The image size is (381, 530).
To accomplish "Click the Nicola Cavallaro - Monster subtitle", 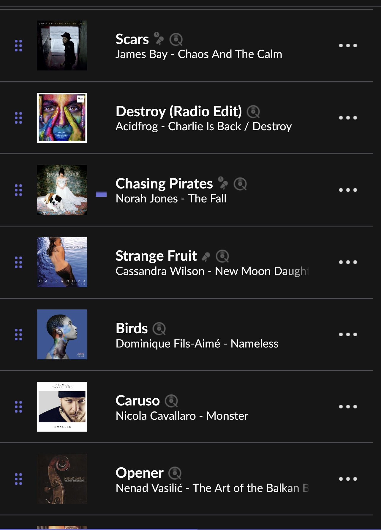I will click(182, 416).
